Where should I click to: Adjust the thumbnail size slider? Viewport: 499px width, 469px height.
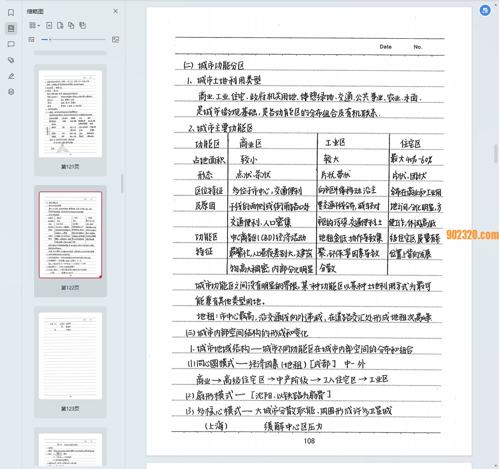(50, 40)
